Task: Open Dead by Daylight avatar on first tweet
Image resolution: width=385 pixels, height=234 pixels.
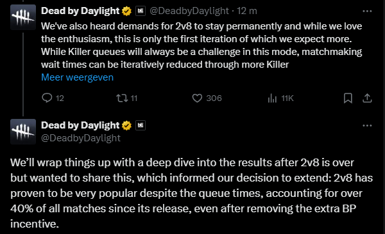Action: [23, 17]
